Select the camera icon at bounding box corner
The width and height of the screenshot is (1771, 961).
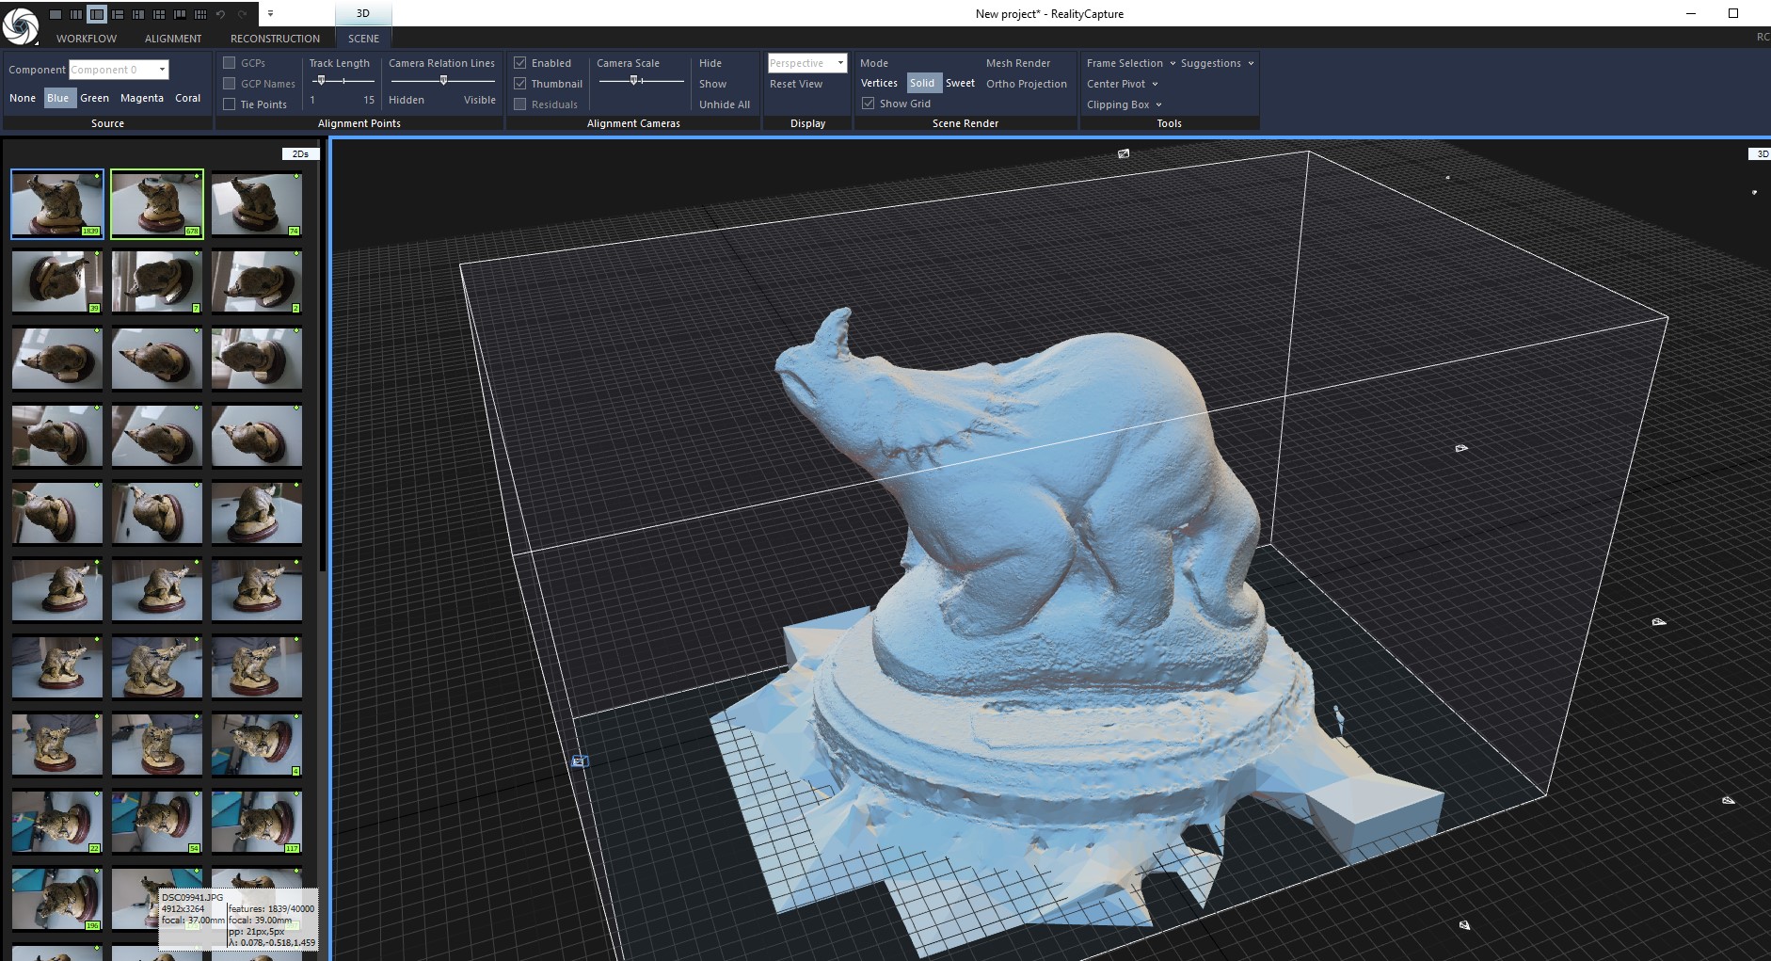tap(580, 761)
